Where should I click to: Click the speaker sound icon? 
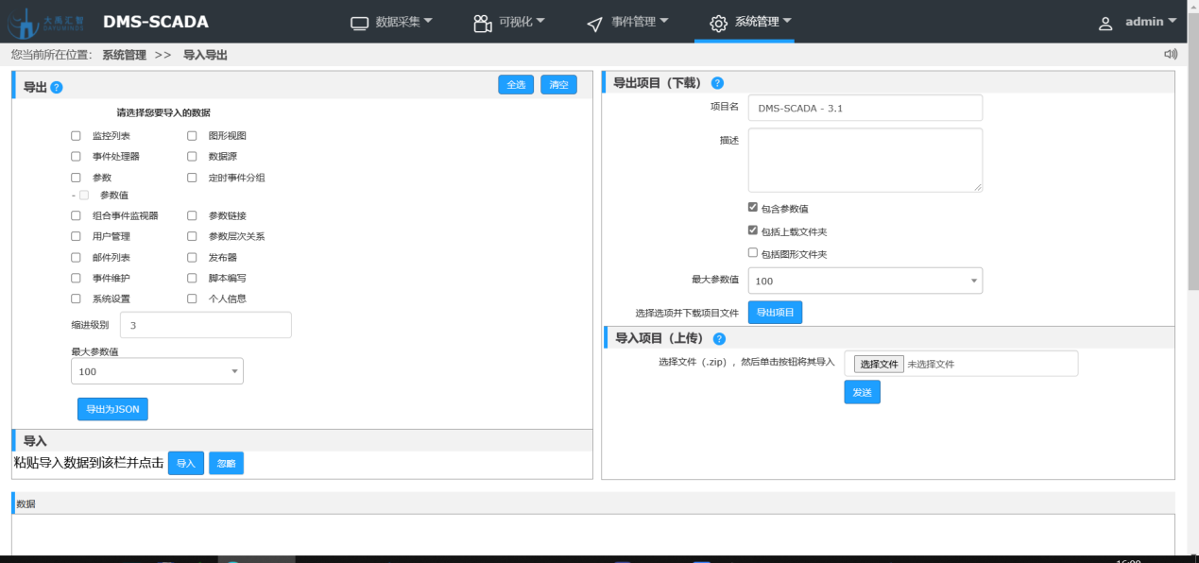(x=1171, y=55)
